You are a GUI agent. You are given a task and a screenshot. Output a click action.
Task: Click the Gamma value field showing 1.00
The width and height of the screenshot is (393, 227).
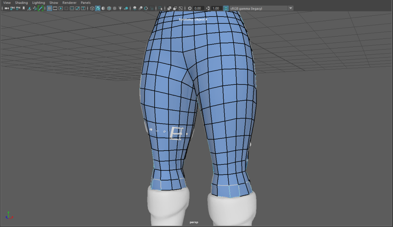216,8
